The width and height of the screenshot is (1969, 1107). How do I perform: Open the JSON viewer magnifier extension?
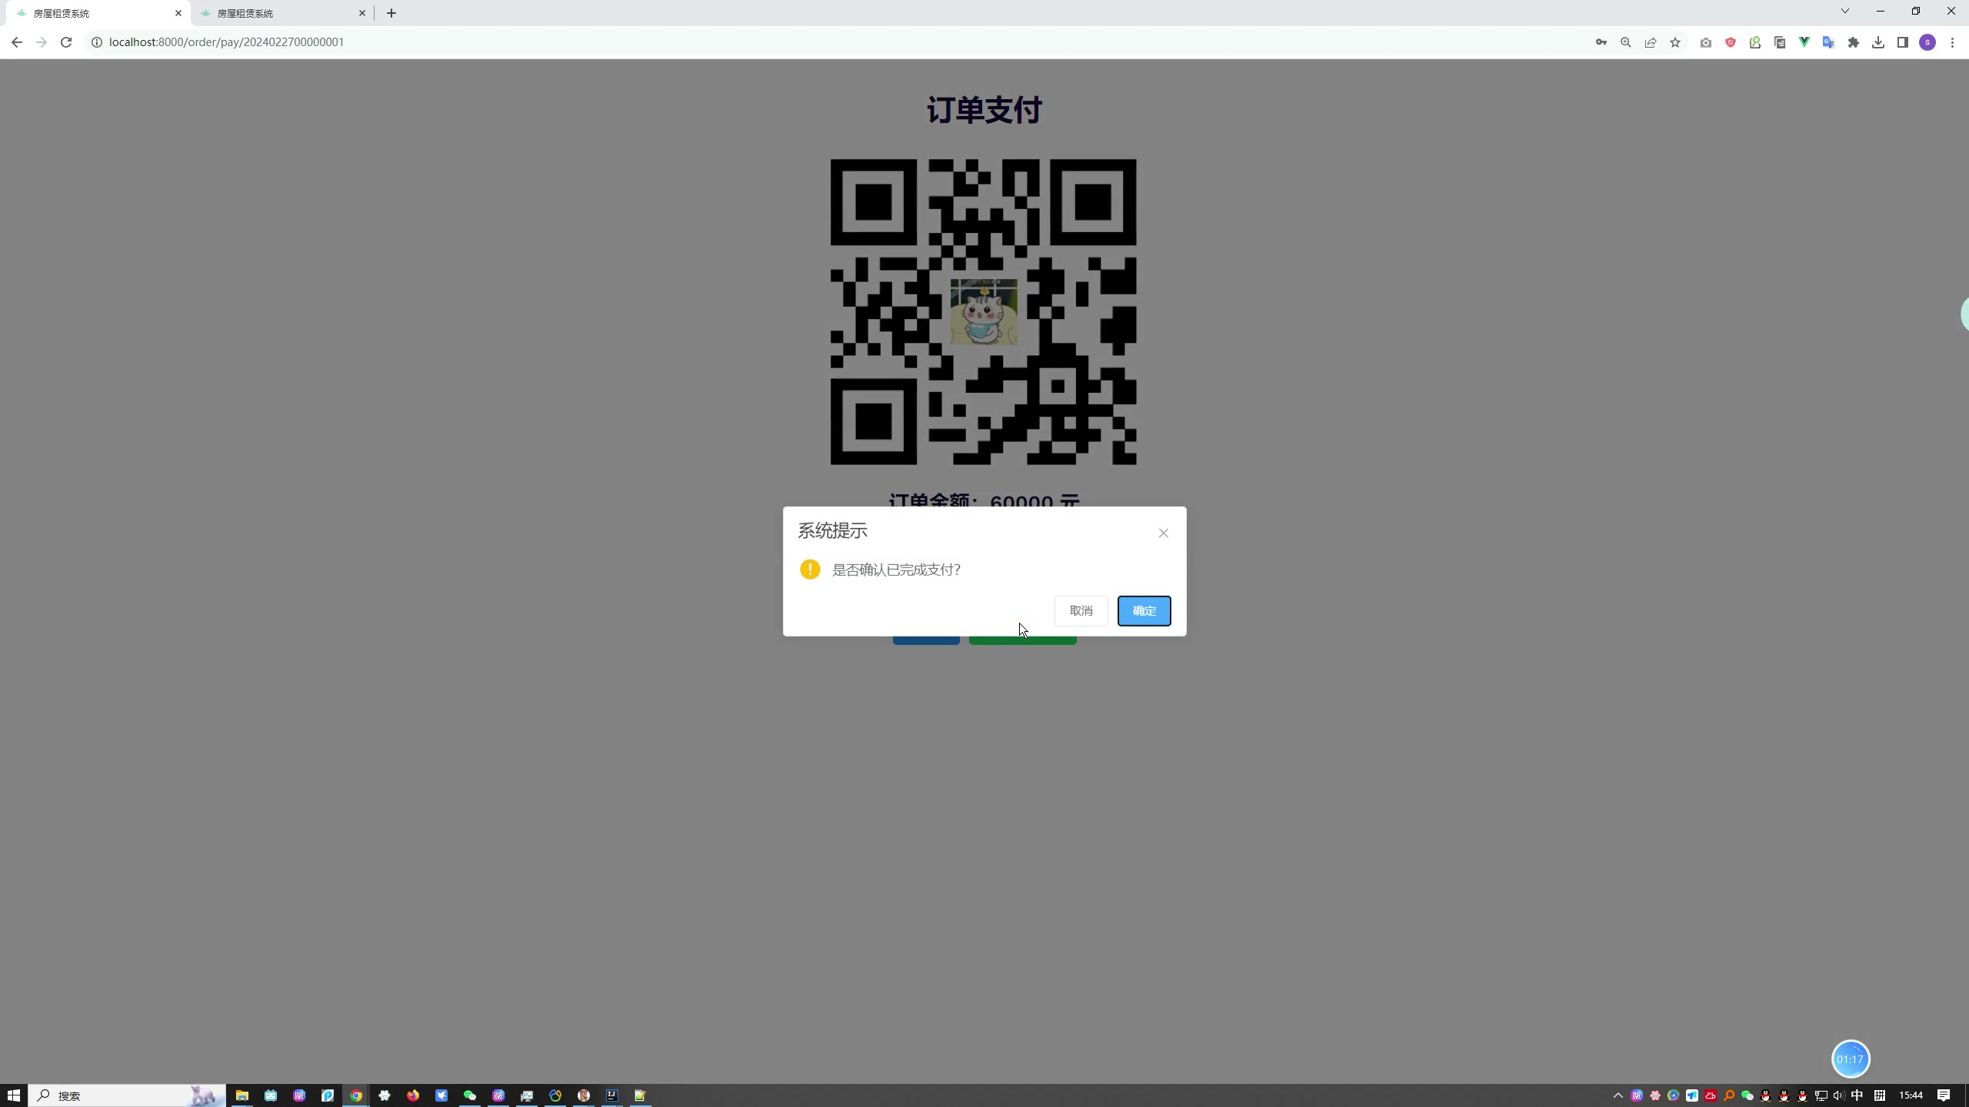tap(1755, 42)
